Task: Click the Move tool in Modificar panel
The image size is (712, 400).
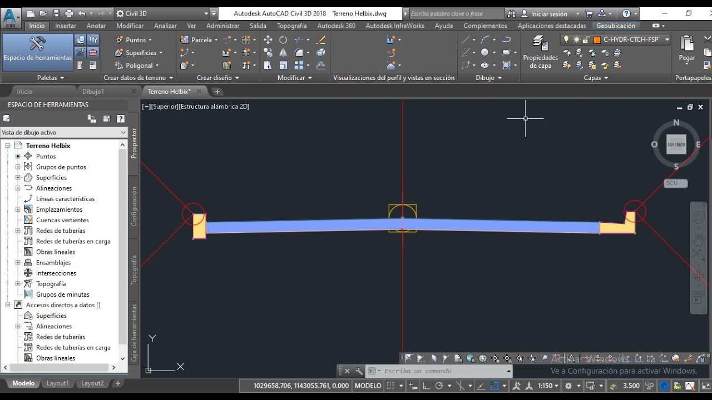Action: tap(268, 39)
